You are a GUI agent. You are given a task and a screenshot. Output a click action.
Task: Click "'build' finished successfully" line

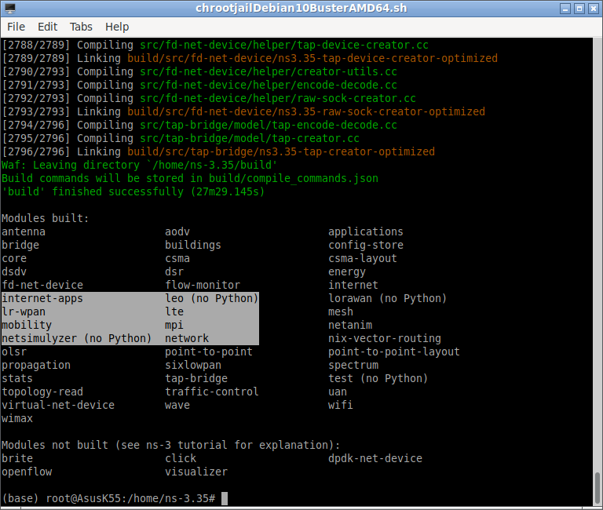click(x=133, y=191)
